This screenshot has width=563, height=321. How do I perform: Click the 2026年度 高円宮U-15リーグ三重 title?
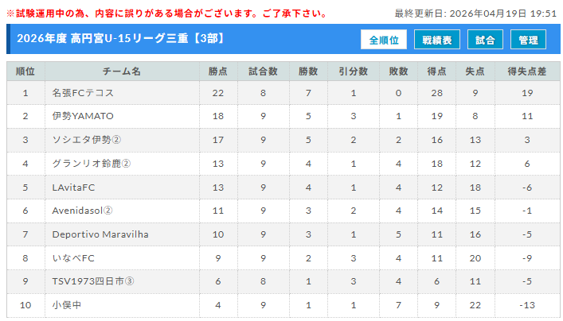(x=111, y=39)
